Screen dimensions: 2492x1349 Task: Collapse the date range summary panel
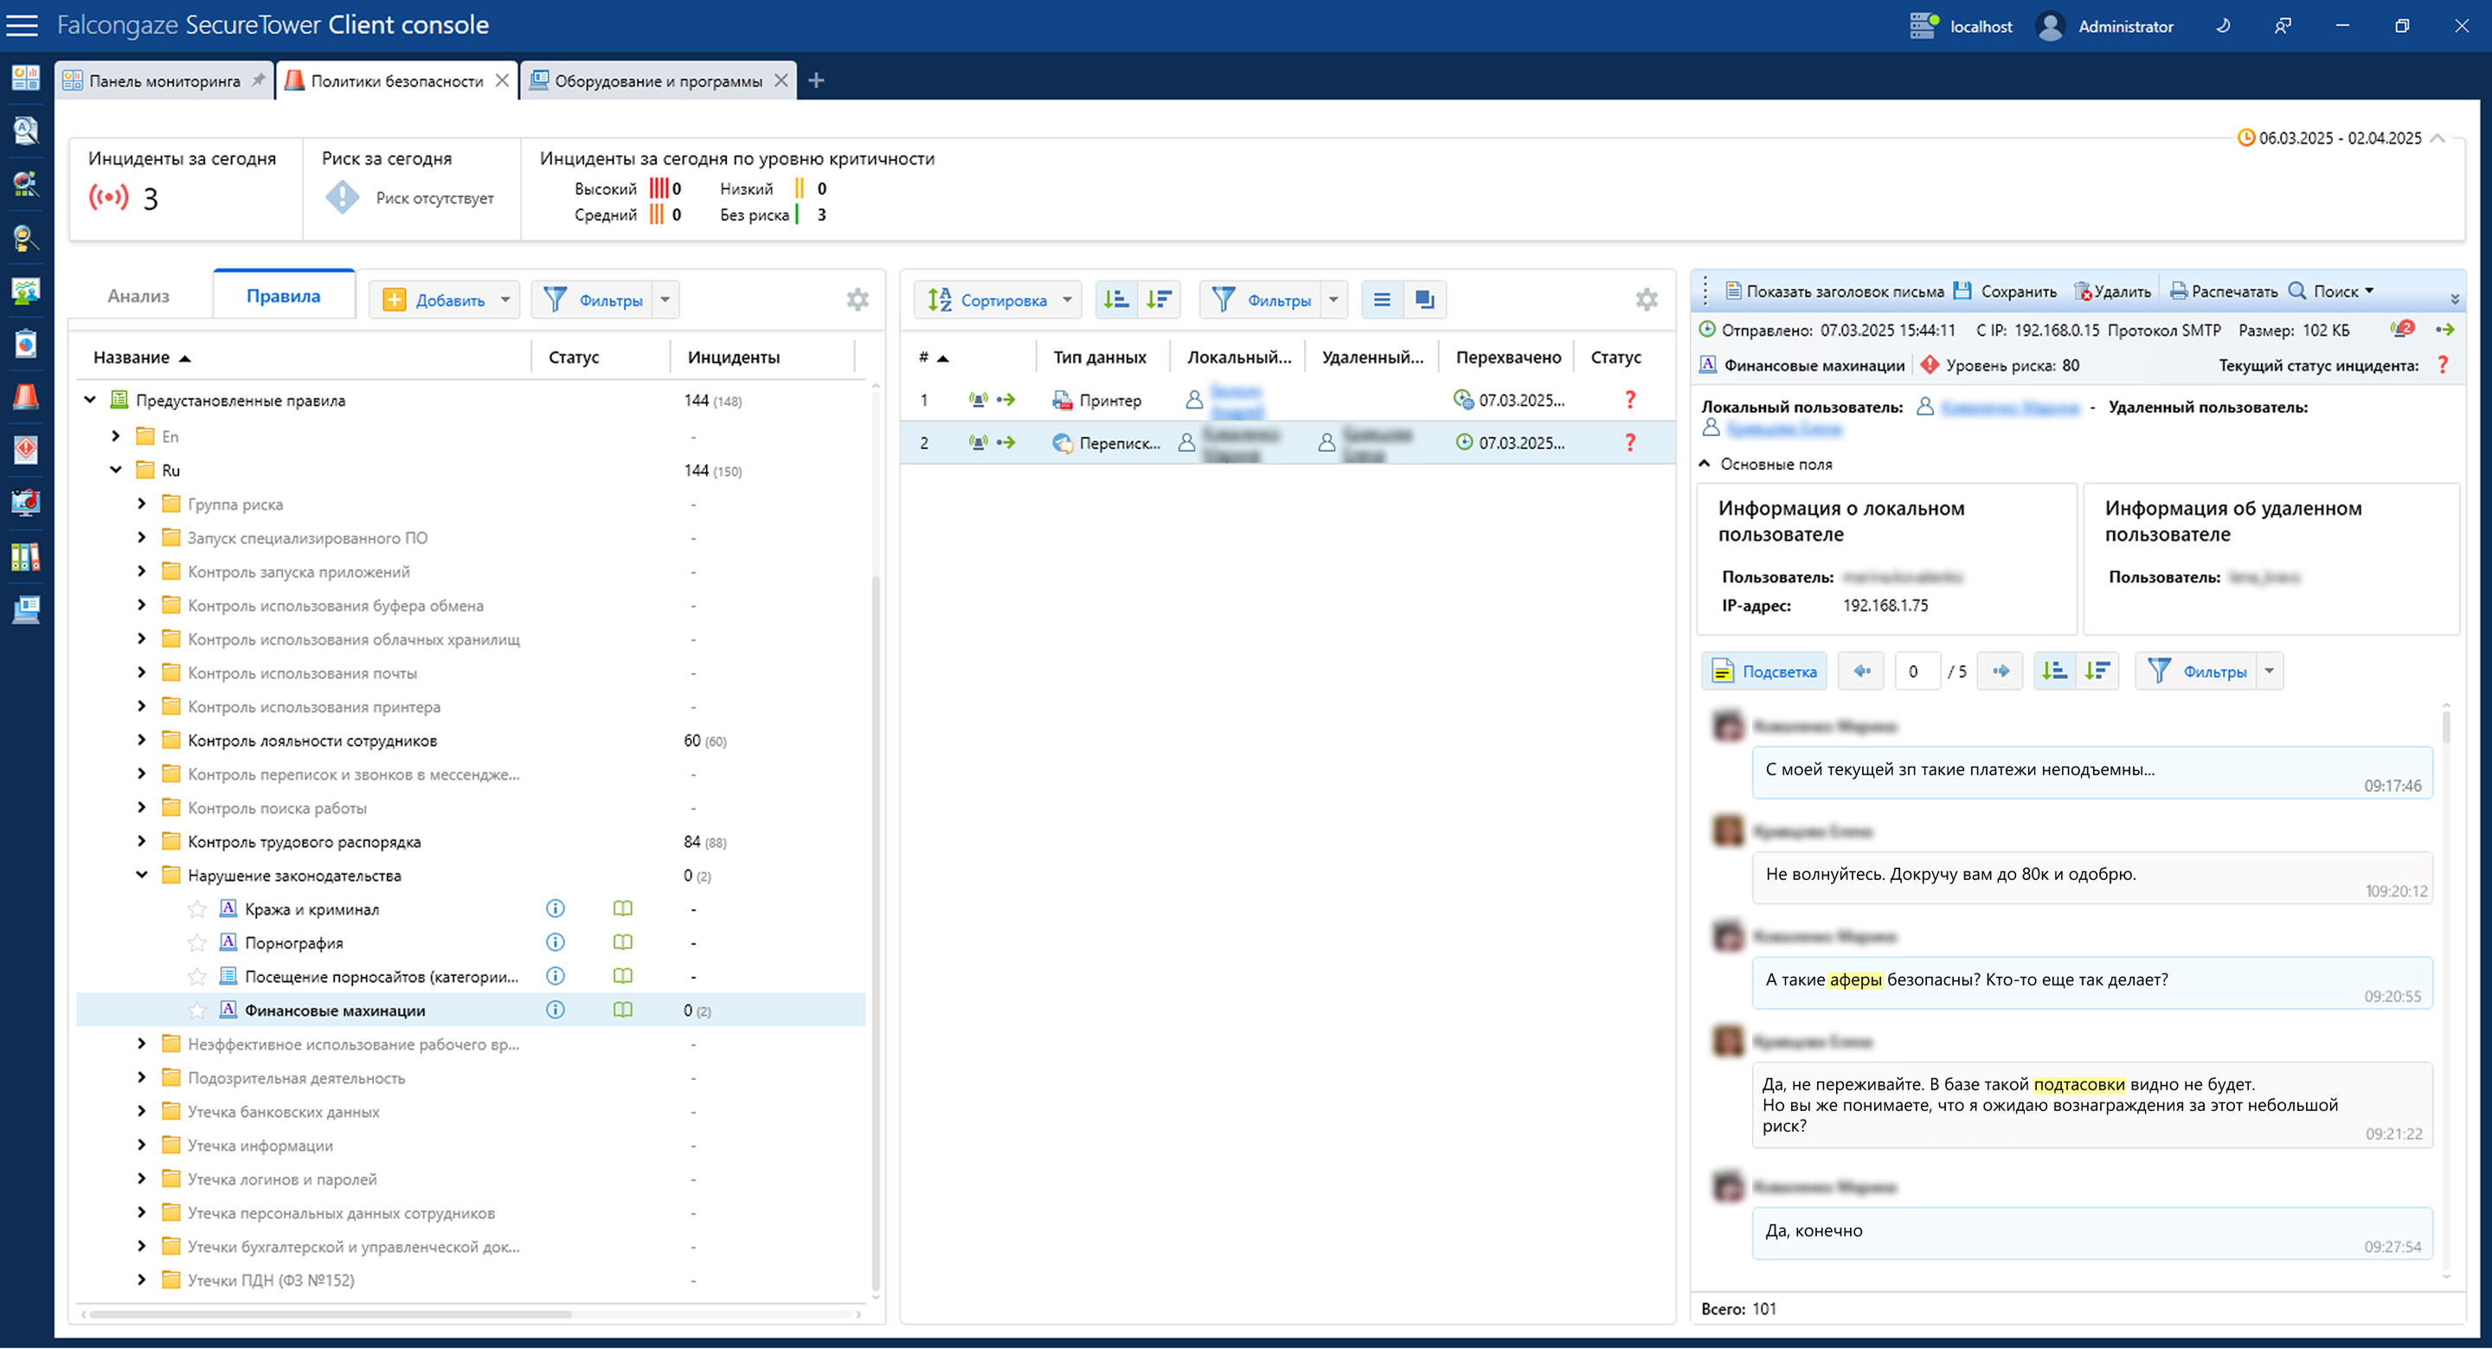[x=2437, y=138]
